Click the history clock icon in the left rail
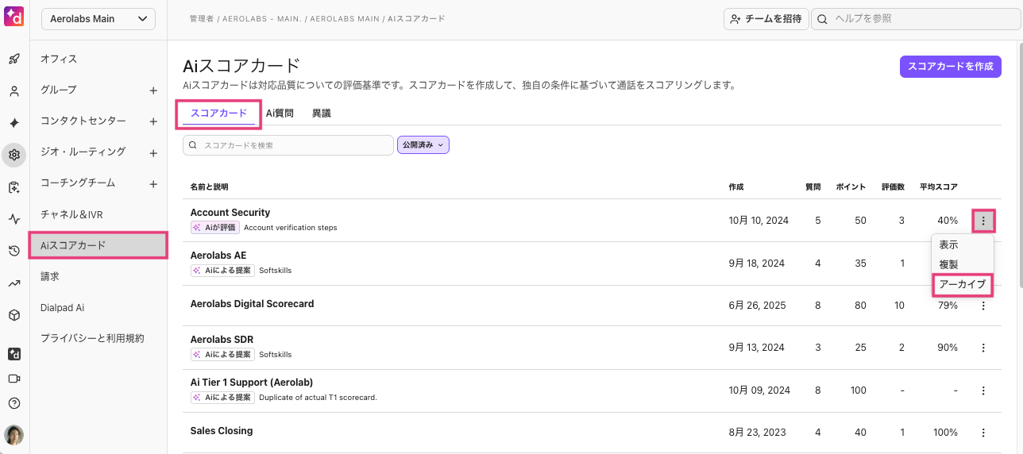 (14, 252)
